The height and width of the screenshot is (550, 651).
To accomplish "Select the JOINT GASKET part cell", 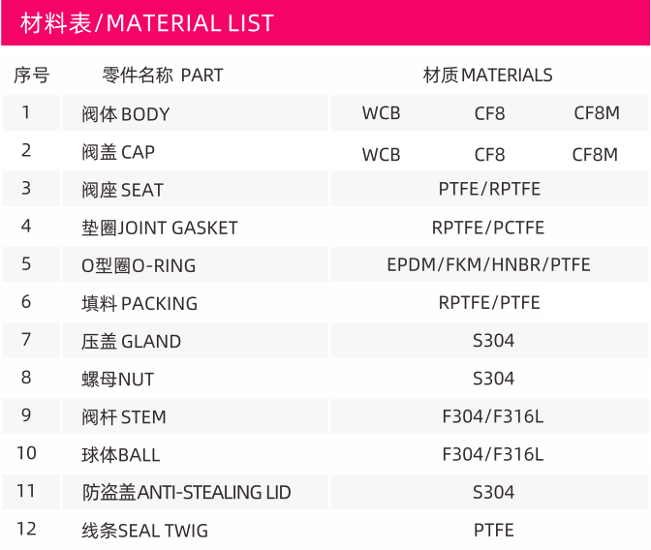I will click(x=195, y=227).
